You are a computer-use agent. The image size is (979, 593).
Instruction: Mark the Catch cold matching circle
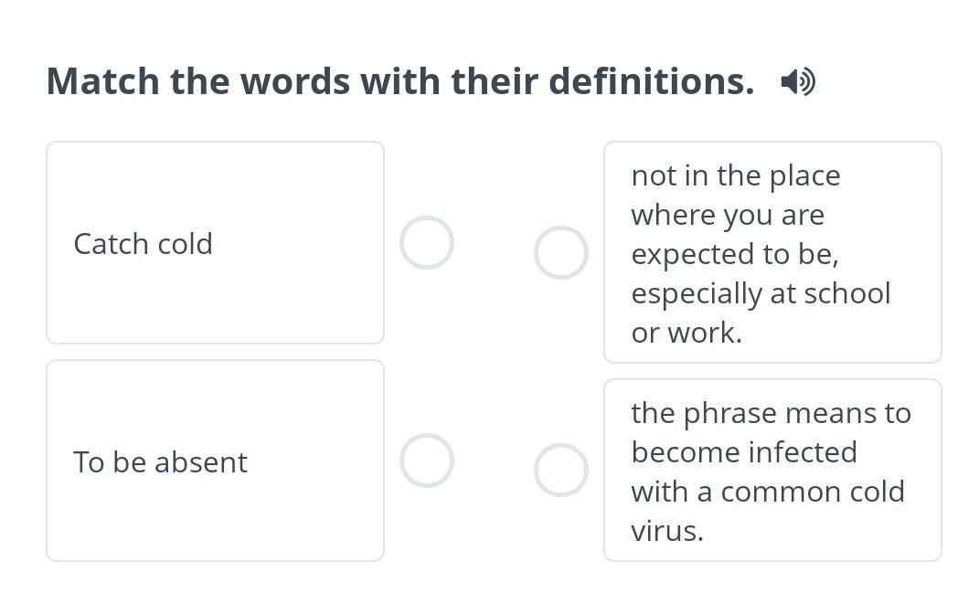[x=427, y=243]
